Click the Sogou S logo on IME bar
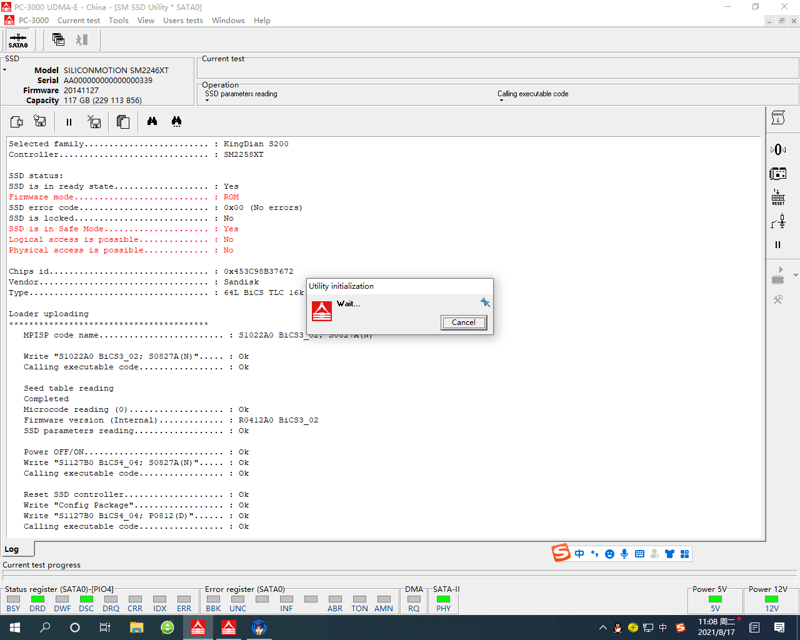This screenshot has width=800, height=640. (x=561, y=553)
